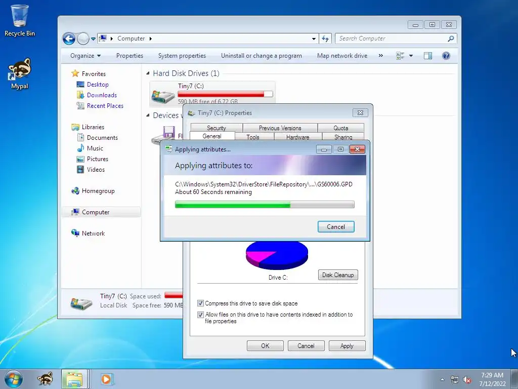The image size is (518, 389).
Task: Go back with the Explorer back arrow
Action: (69, 38)
